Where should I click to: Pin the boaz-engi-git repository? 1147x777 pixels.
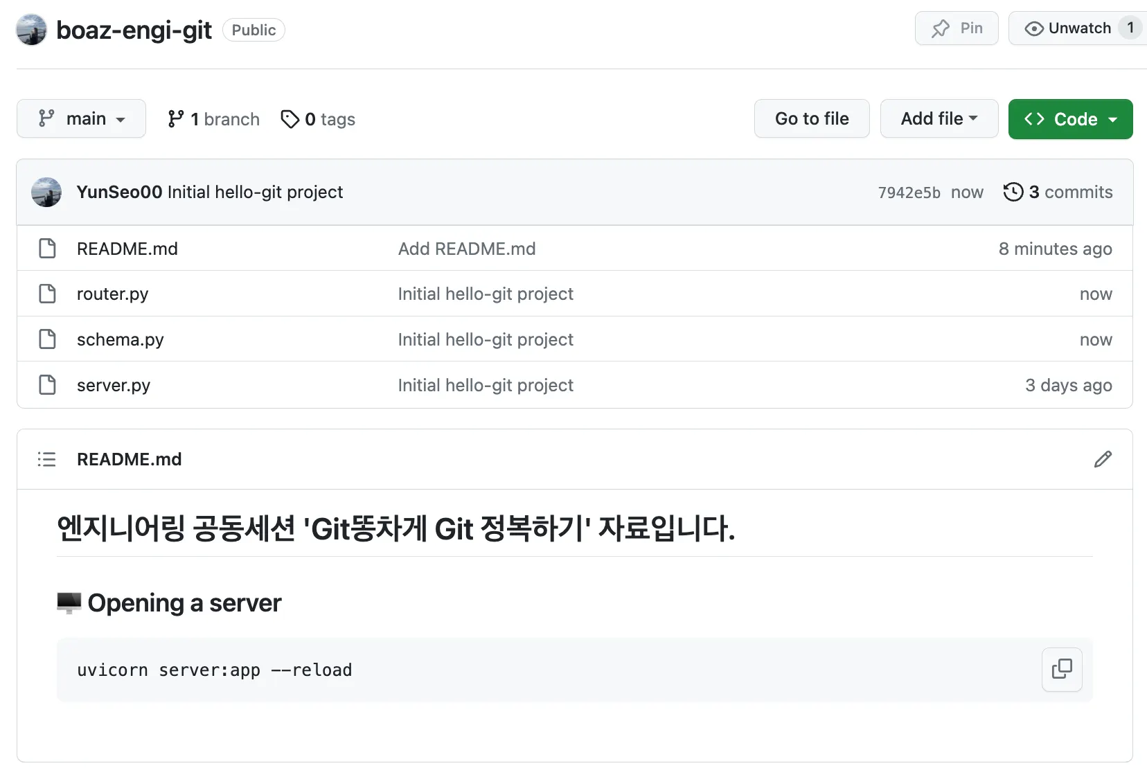click(x=957, y=28)
